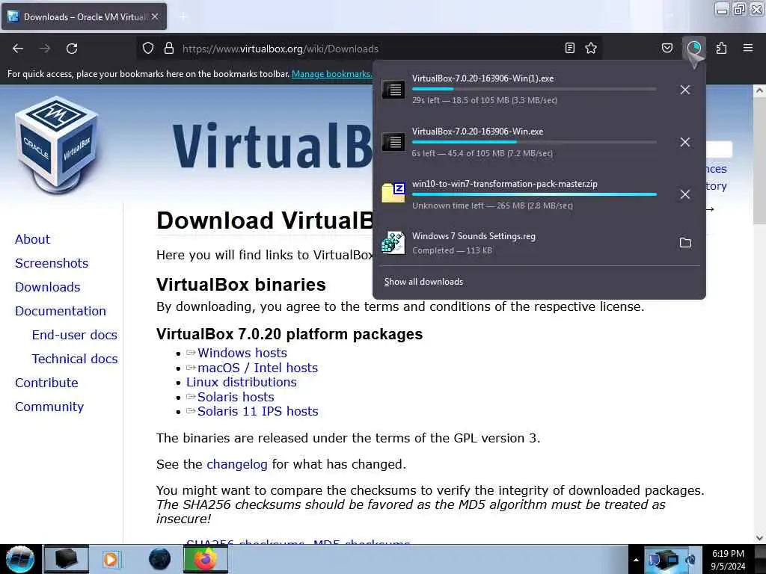Click the Win.exe download progress bar
Image resolution: width=766 pixels, height=574 pixels.
pos(534,142)
